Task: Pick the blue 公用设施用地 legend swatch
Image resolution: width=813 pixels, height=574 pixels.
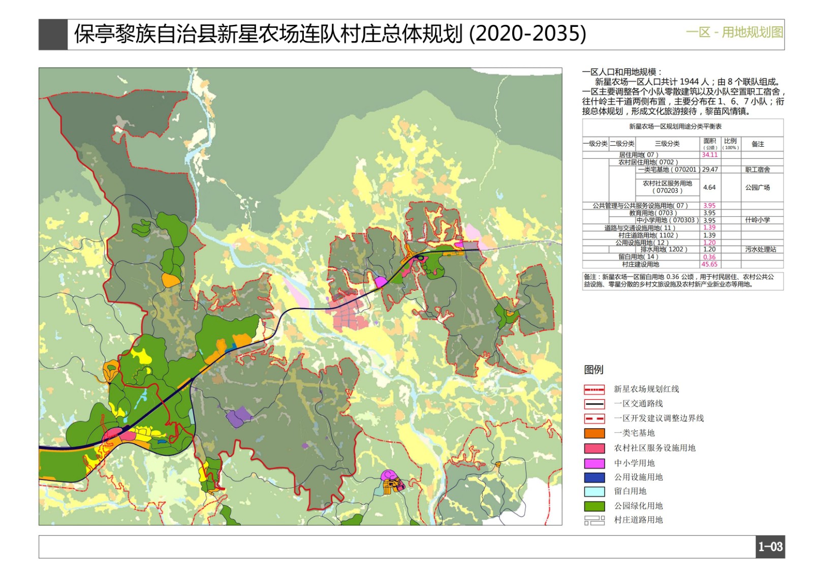Action: pyautogui.click(x=594, y=478)
